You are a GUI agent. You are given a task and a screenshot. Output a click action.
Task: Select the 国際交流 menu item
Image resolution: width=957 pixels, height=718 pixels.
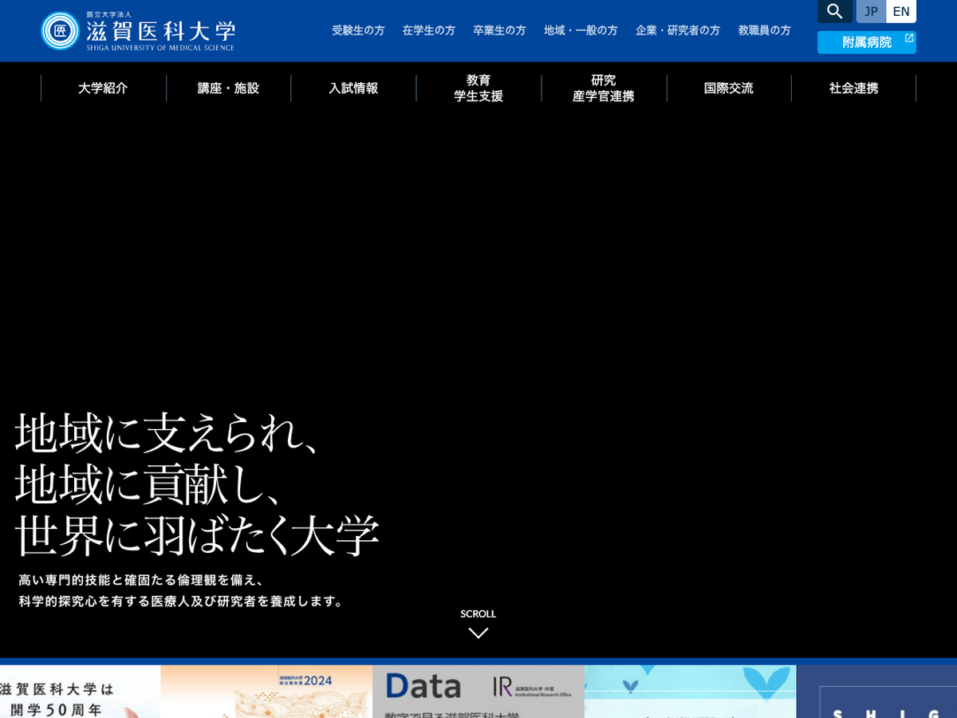[x=728, y=89]
